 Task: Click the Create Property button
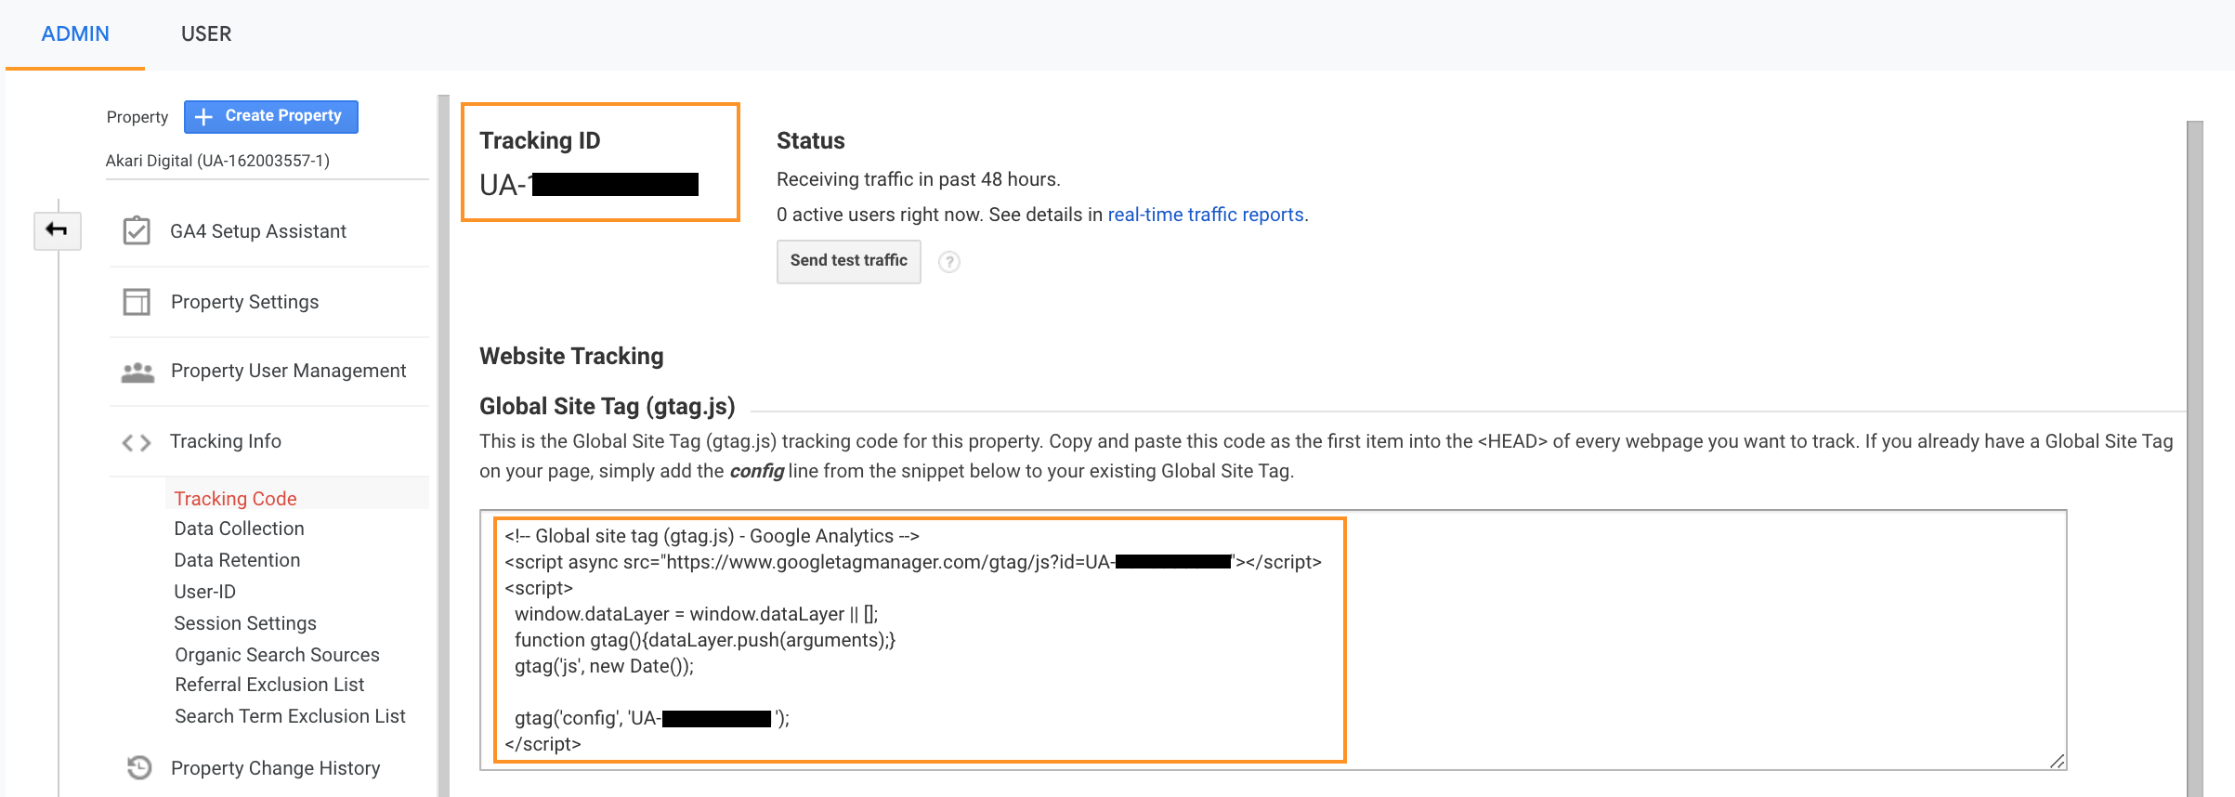pos(271,116)
